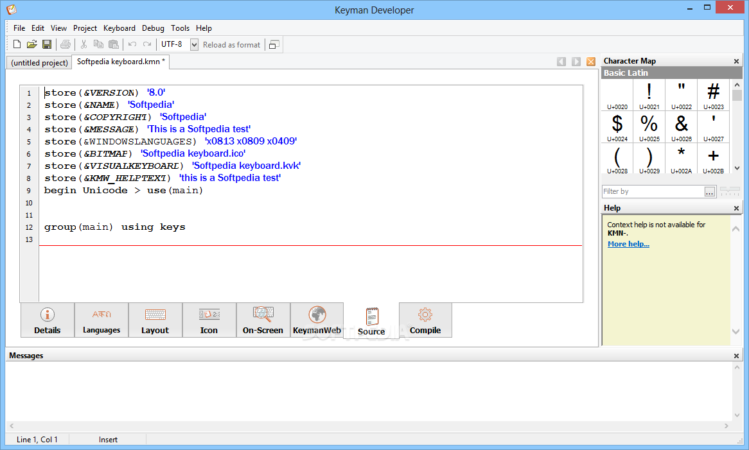The image size is (749, 450).
Task: Switch to the (untitled project) tab
Action: click(x=39, y=62)
